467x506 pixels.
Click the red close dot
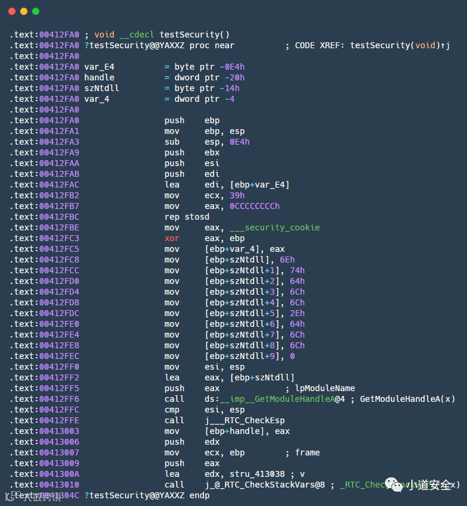click(x=12, y=11)
